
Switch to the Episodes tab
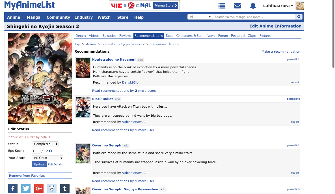click(x=109, y=36)
